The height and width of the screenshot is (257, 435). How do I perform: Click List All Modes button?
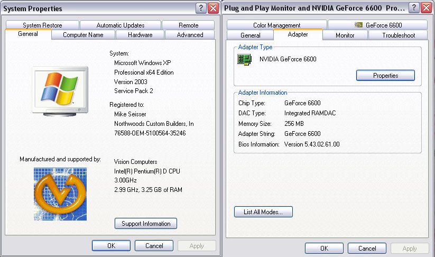(263, 212)
